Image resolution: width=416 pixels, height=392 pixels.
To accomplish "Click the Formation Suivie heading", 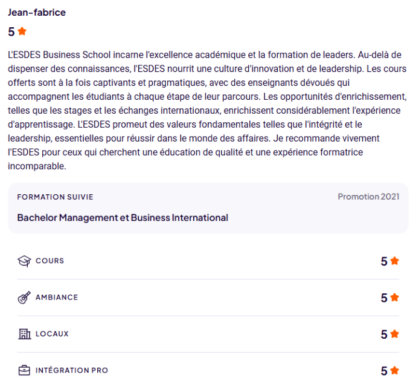I will point(55,197).
